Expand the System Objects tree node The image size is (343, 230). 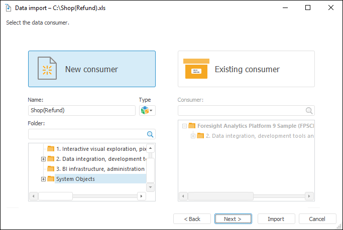[x=43, y=179]
